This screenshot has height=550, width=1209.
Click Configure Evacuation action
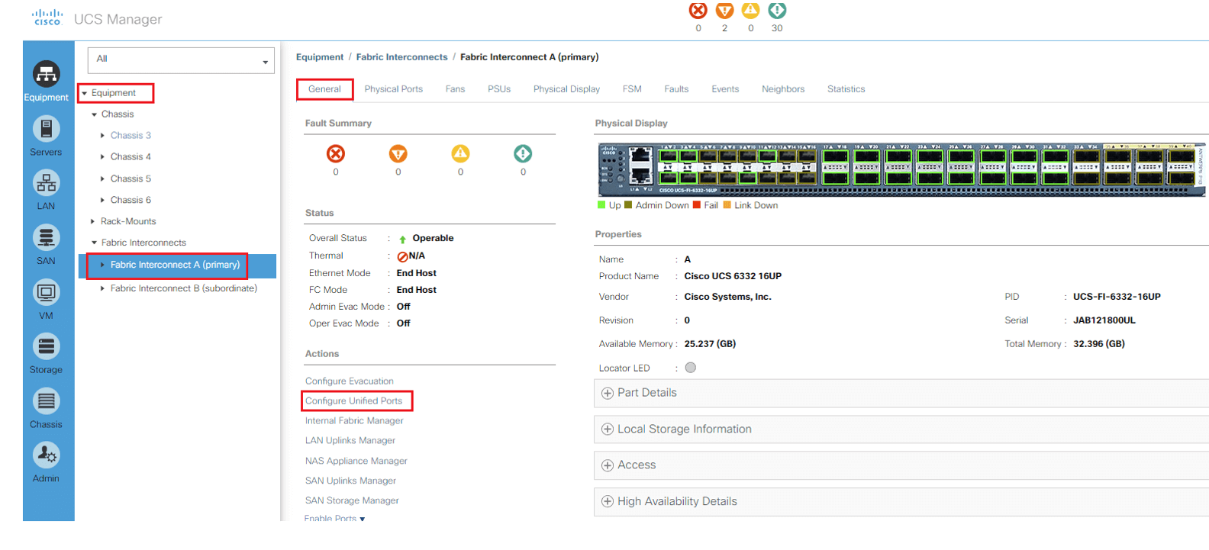tap(350, 381)
